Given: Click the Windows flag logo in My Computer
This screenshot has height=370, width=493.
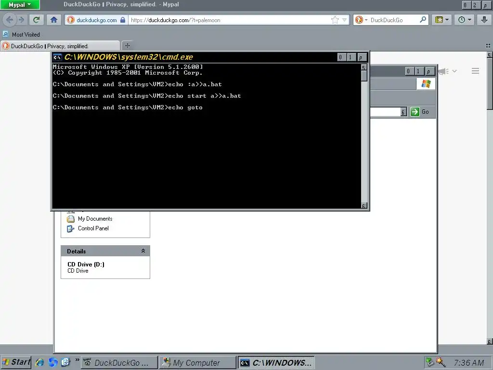Looking at the screenshot, I should coord(426,84).
